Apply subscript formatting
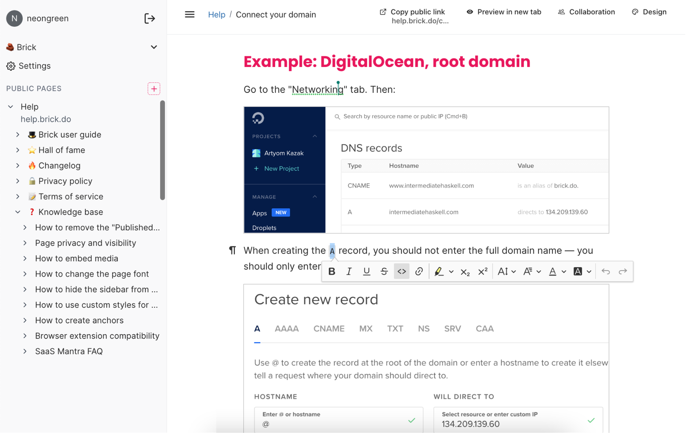Screen dimensions: 687x433 point(465,271)
